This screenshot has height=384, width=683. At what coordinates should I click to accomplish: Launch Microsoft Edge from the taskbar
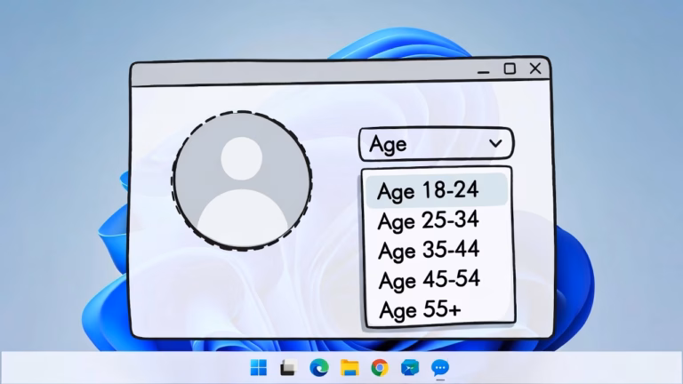319,368
